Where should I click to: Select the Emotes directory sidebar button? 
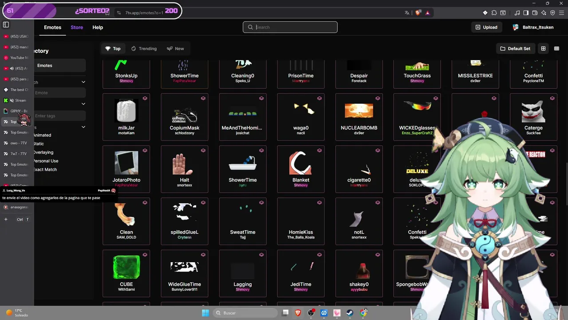[59, 65]
